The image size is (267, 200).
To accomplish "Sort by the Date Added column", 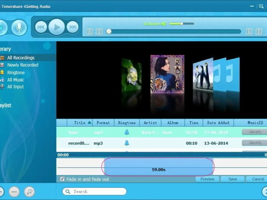I will pos(218,123).
